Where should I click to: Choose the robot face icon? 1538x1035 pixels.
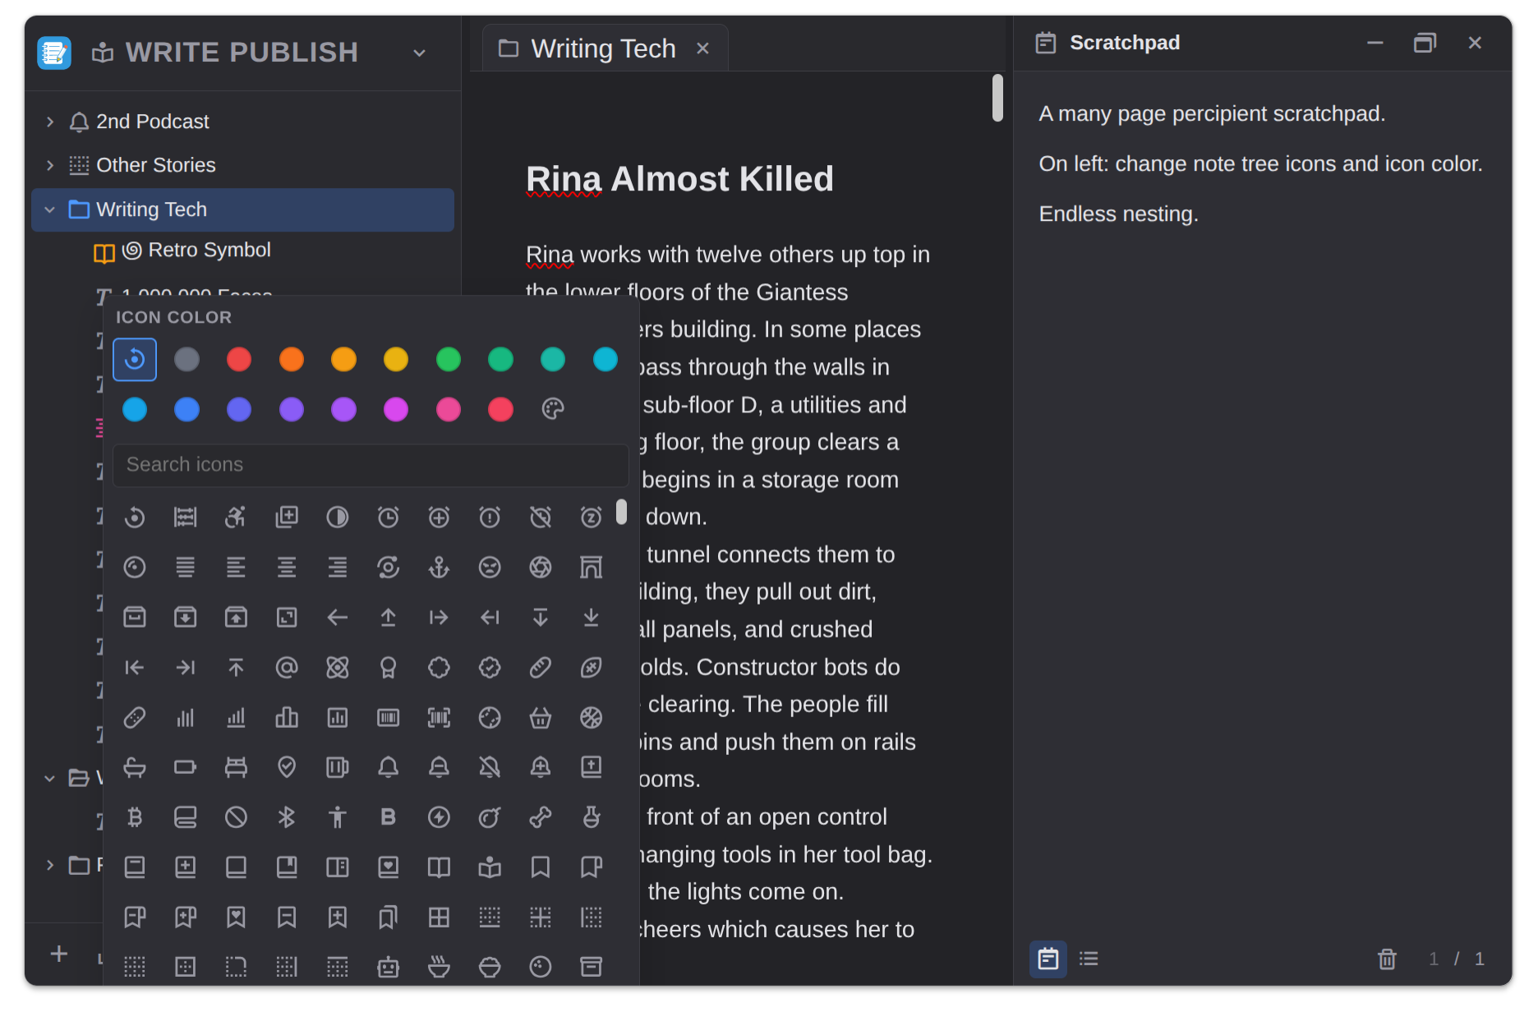pyautogui.click(x=389, y=967)
